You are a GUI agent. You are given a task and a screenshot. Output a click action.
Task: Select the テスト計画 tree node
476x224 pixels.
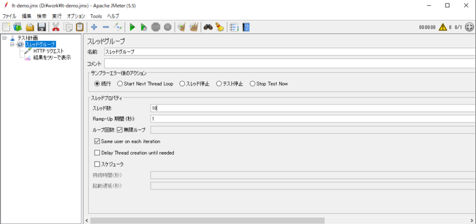click(x=27, y=38)
